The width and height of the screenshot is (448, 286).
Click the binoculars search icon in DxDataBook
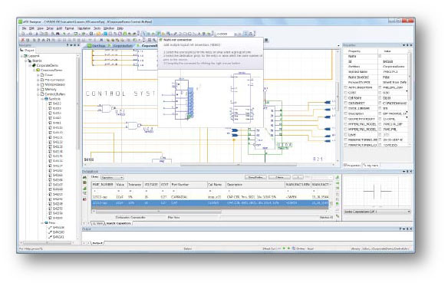(85, 177)
